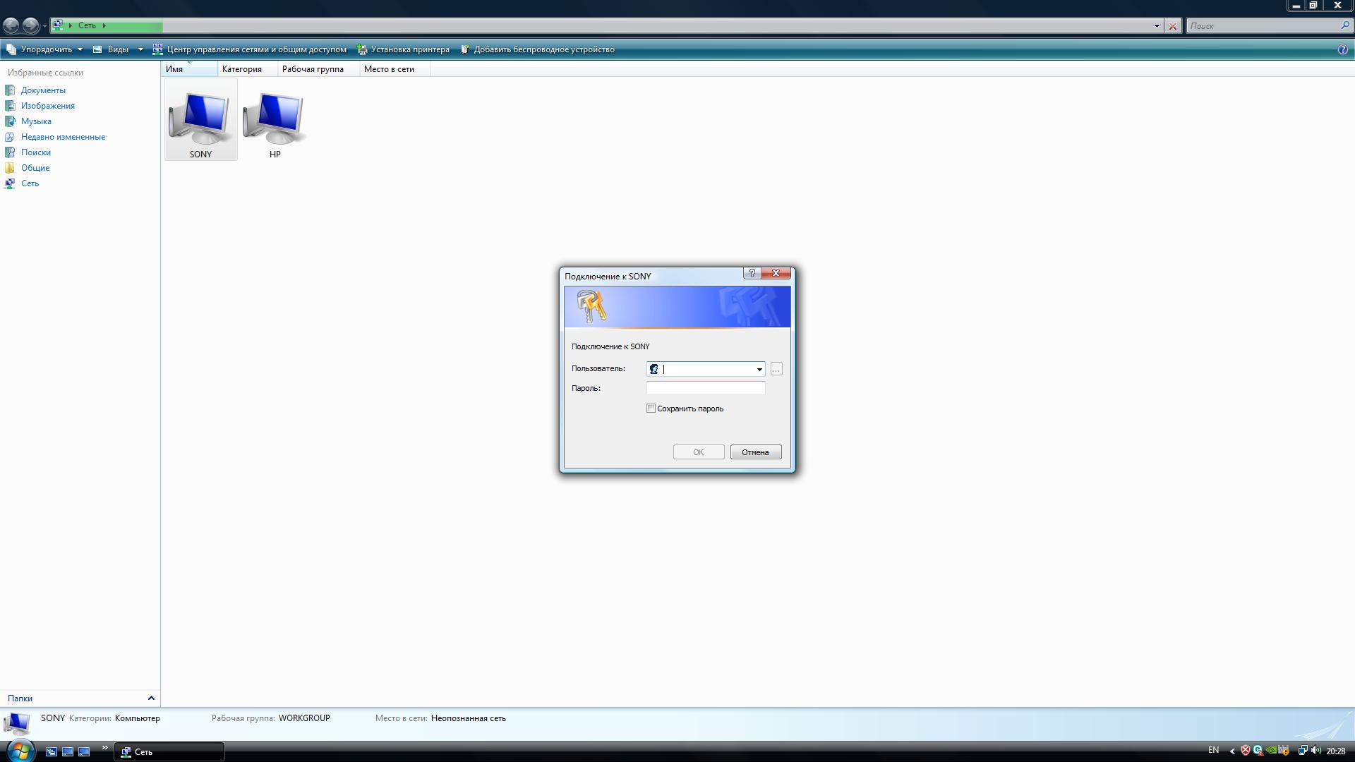
Task: Enable the Сохранить пароль (Save password) checkbox
Action: click(x=651, y=409)
